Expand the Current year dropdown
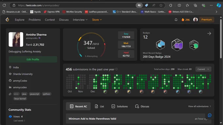 (203, 69)
